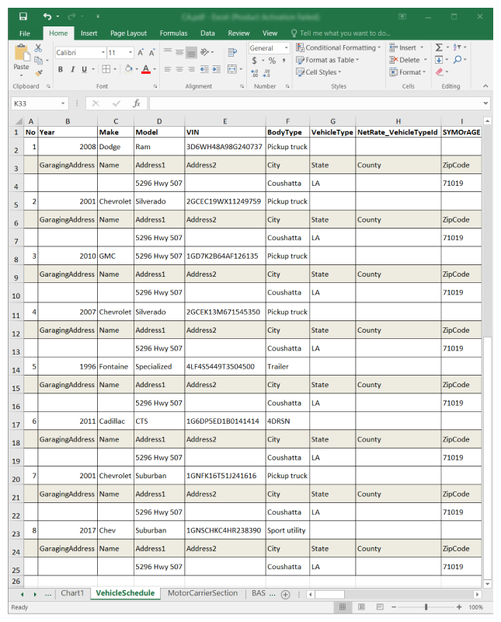
Task: Click Zoom In plus button
Action: click(458, 607)
